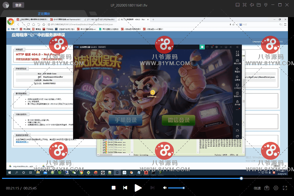Select the IIS 7.5 404.0 Not Found tab
294x196 pixels.
point(133,19)
